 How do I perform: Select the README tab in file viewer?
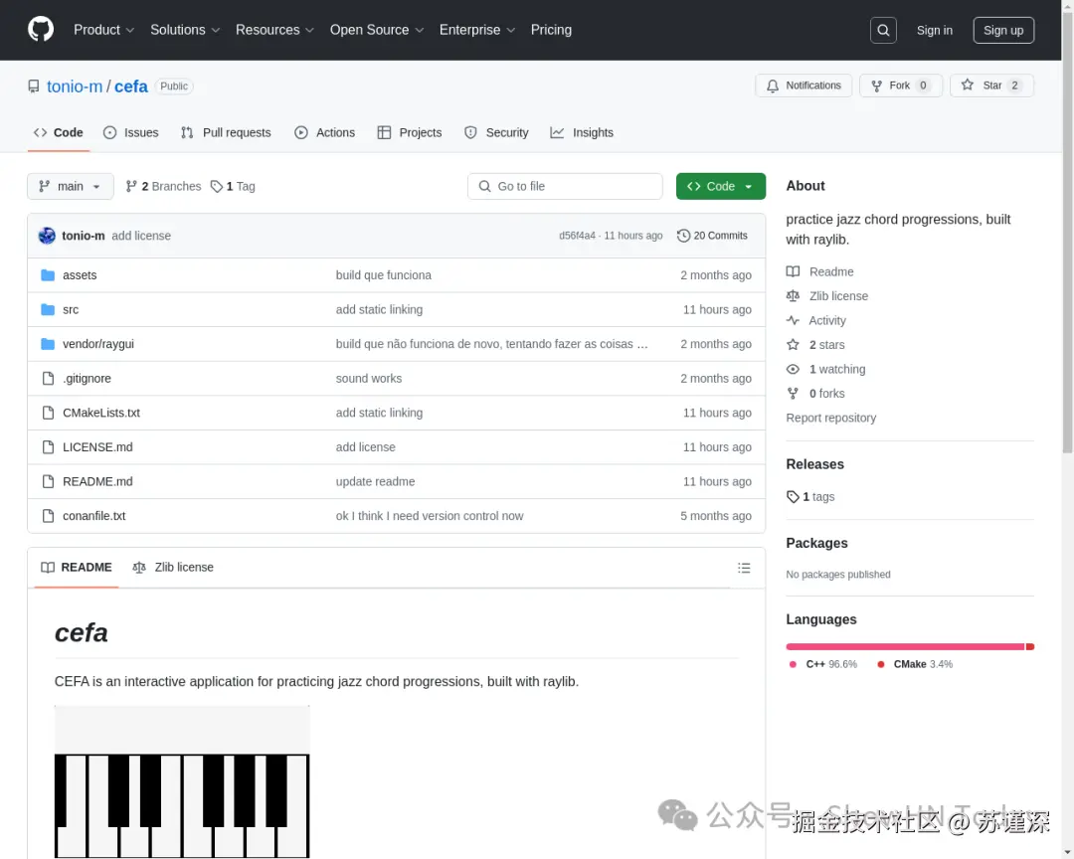76,567
